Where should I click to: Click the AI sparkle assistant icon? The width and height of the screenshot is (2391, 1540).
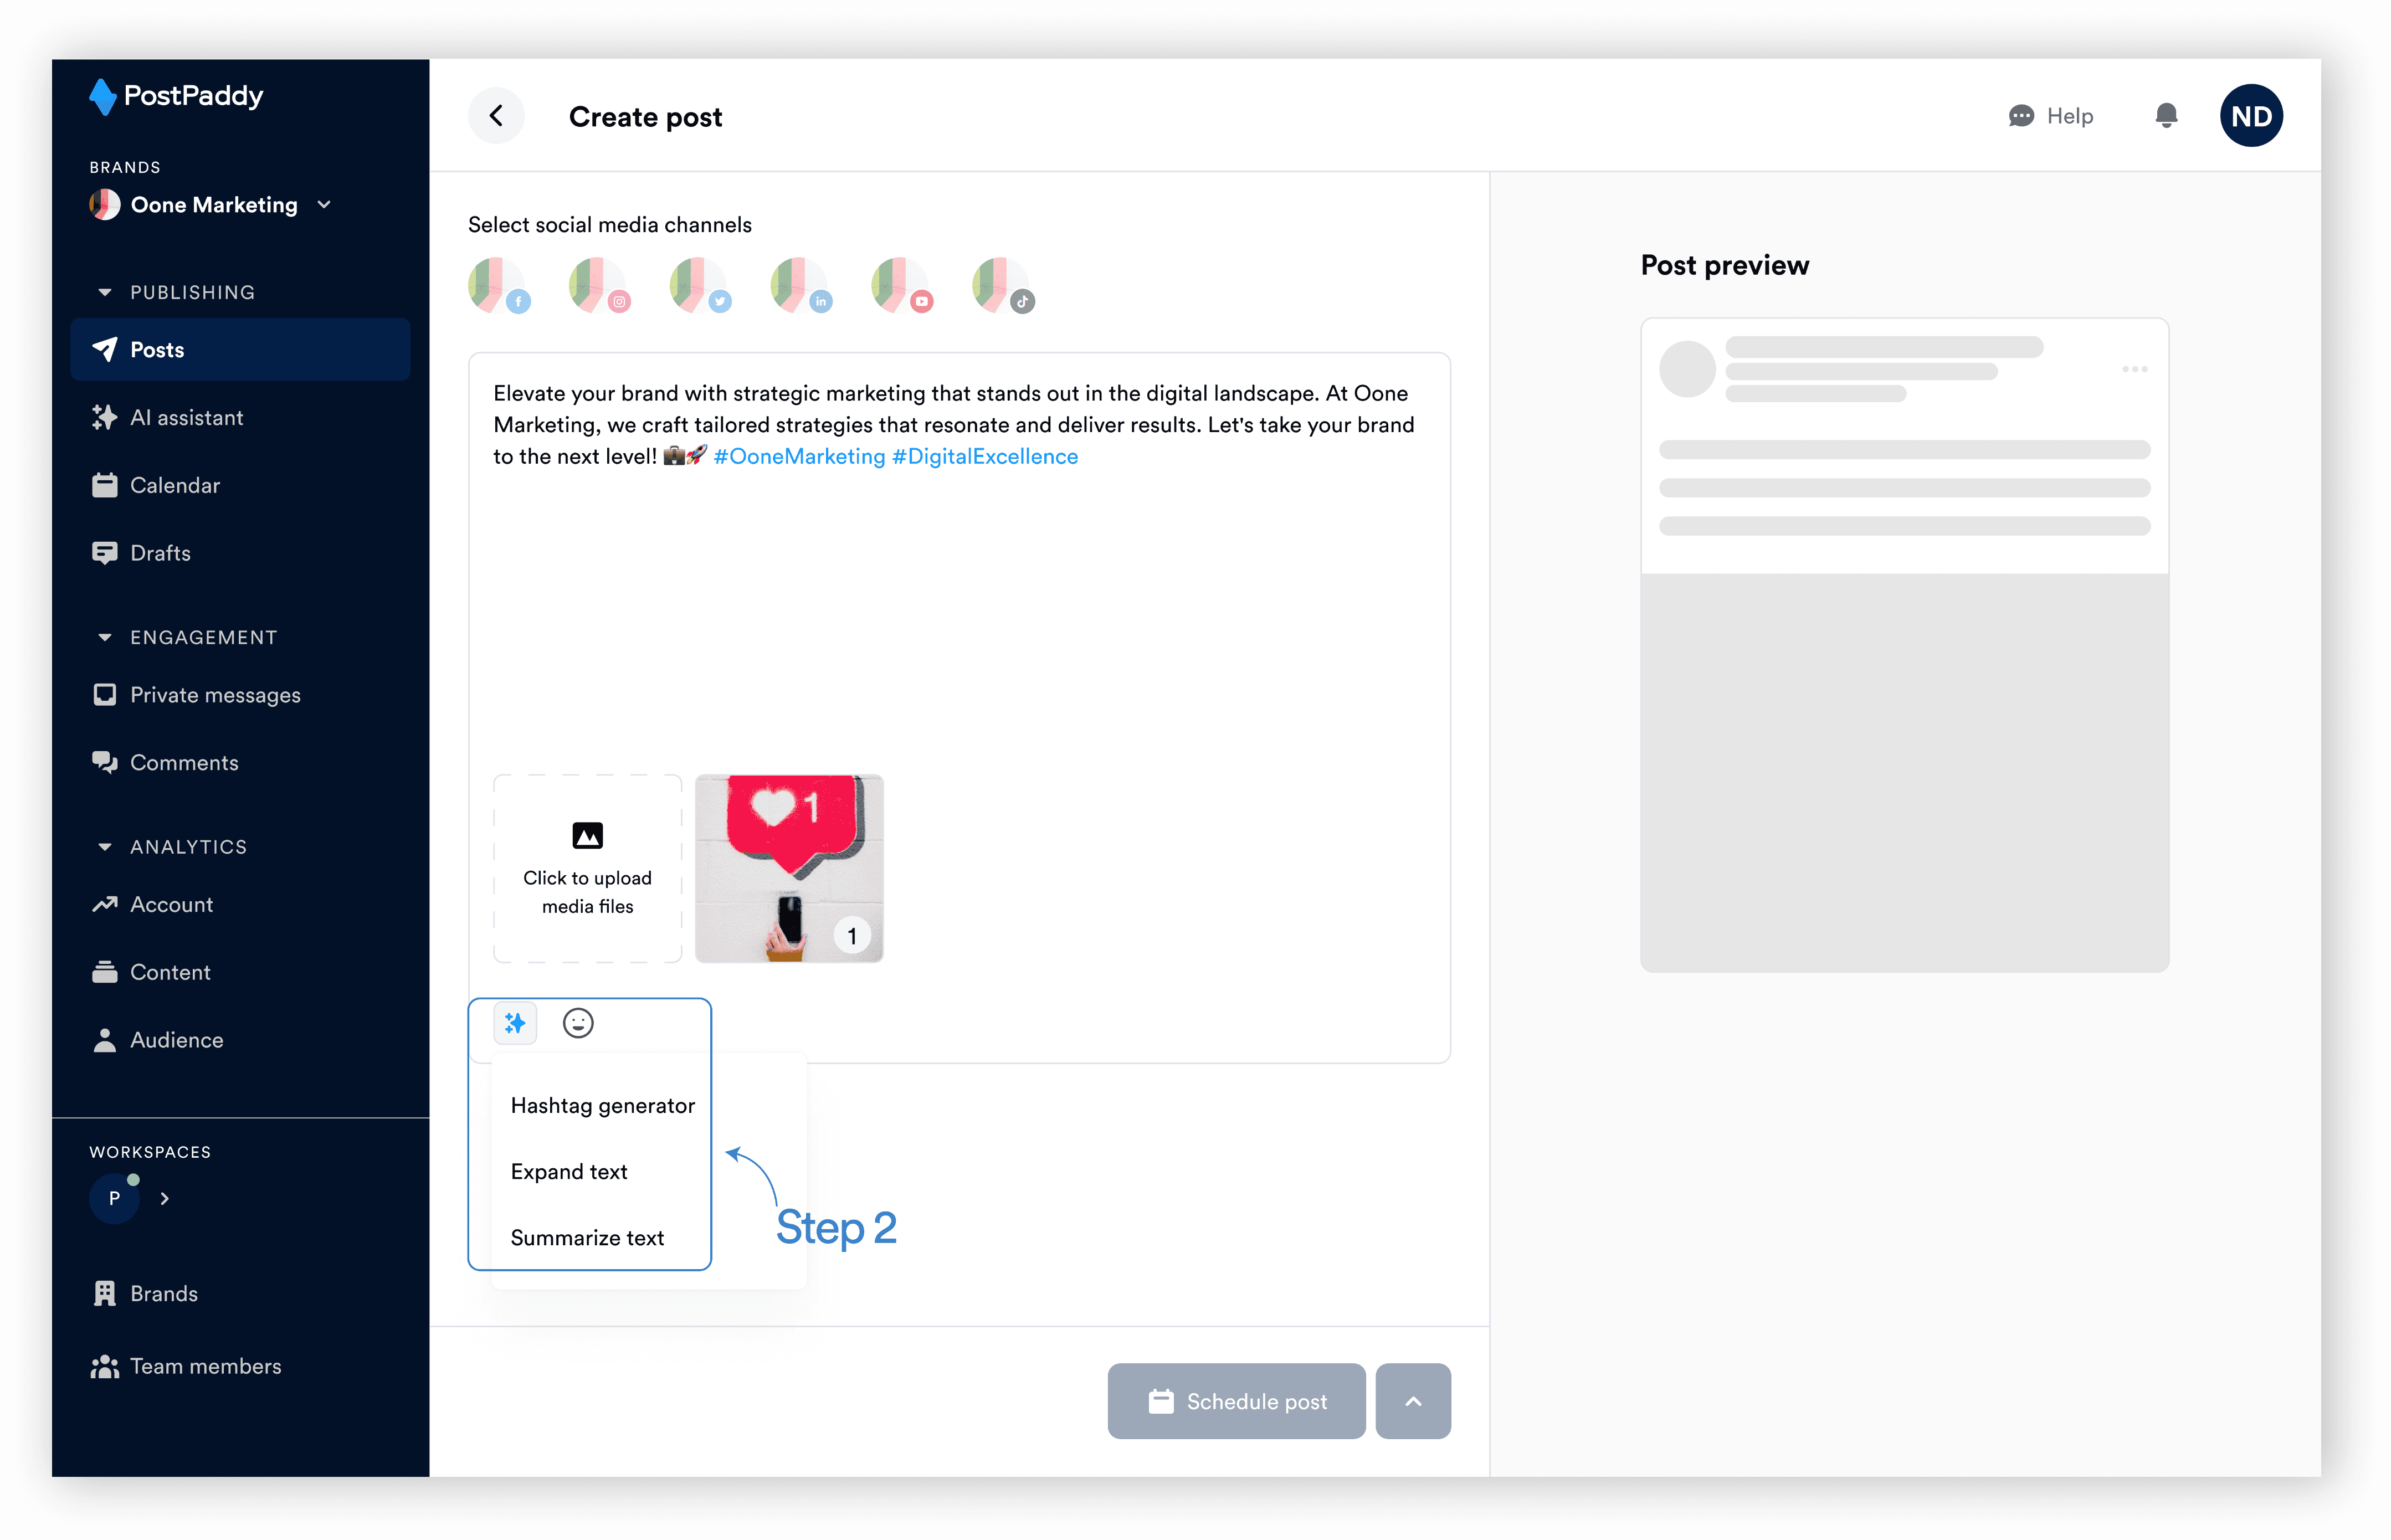(x=515, y=1023)
